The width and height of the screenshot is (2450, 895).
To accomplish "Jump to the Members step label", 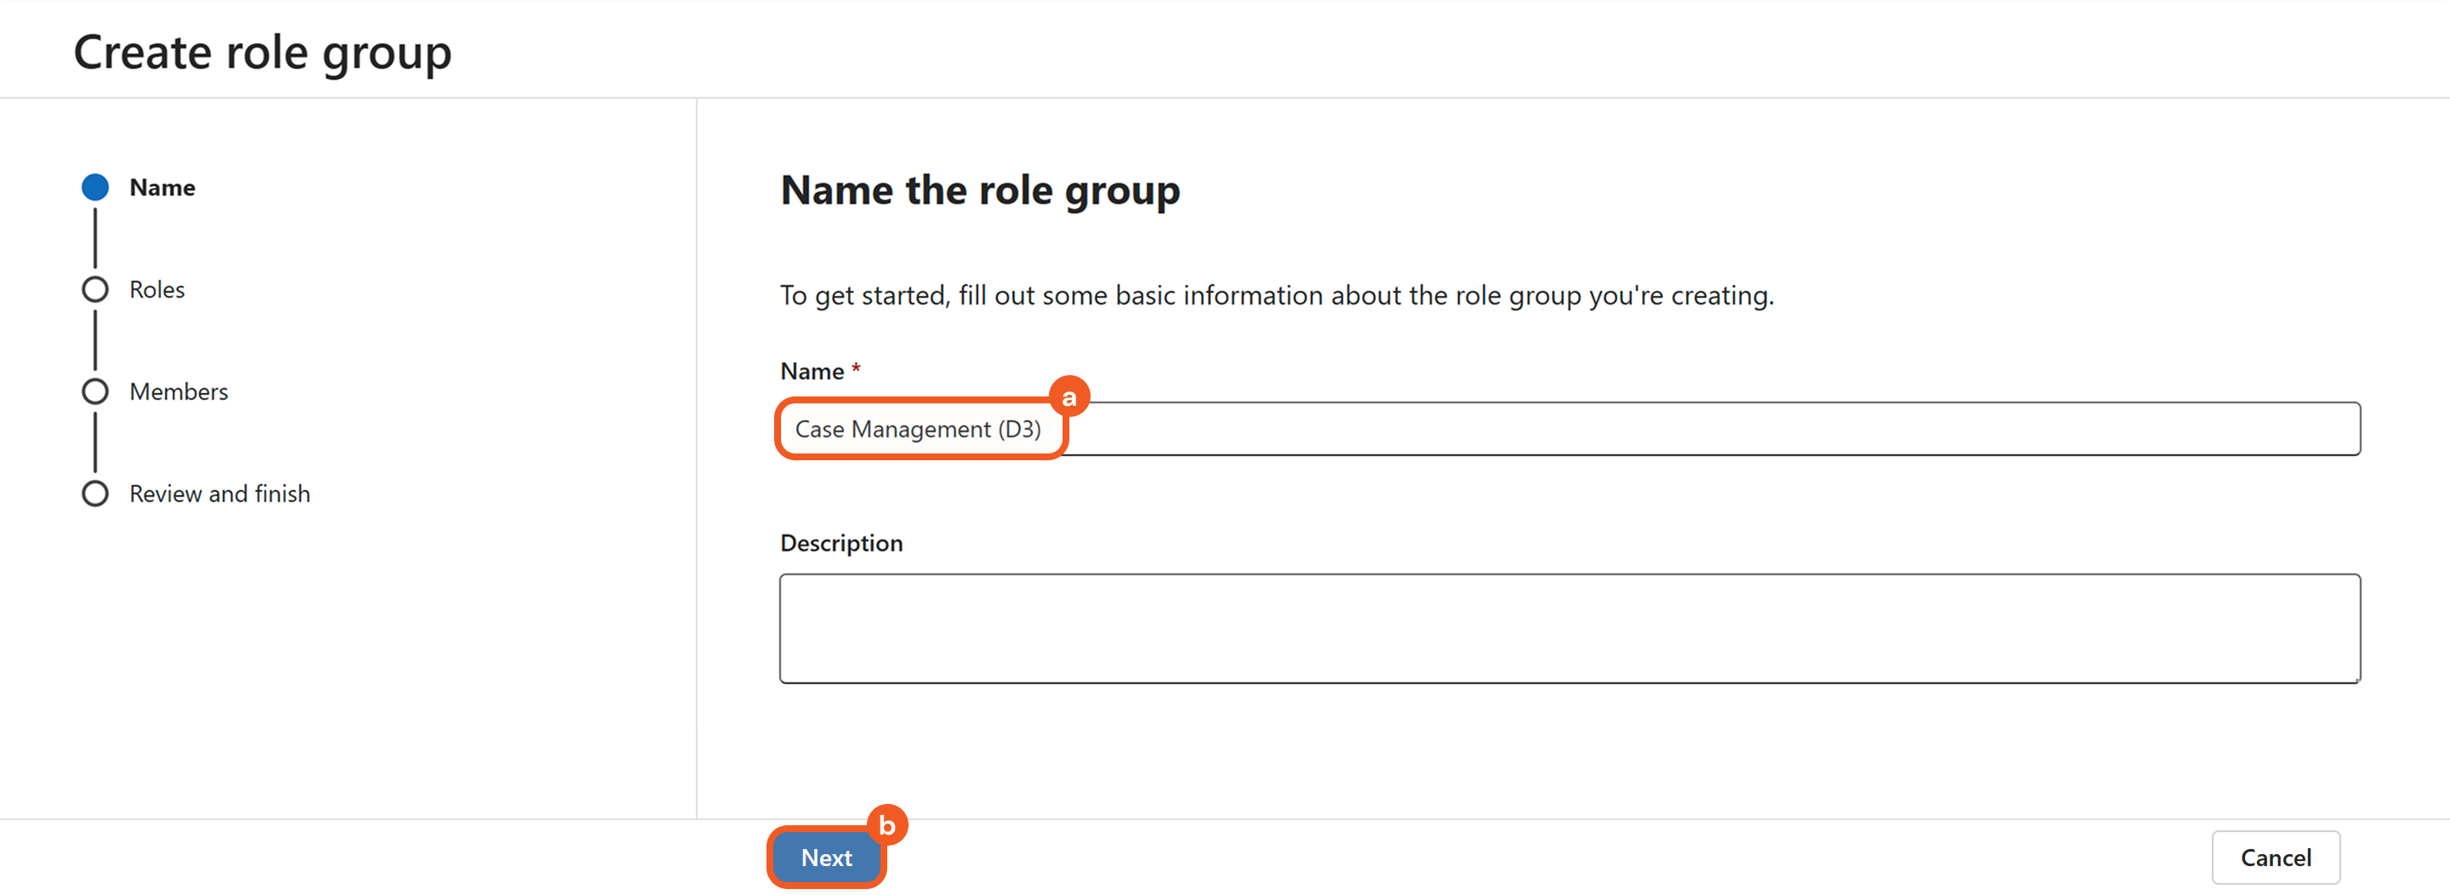I will point(179,390).
